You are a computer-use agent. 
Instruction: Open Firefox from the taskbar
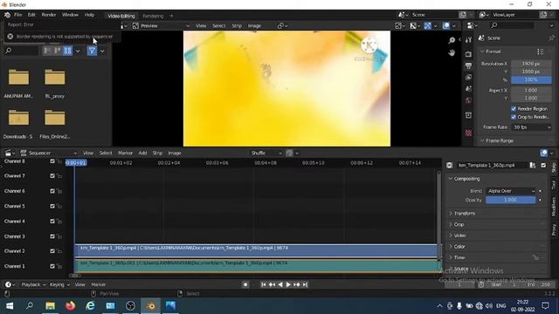pyautogui.click(x=70, y=306)
